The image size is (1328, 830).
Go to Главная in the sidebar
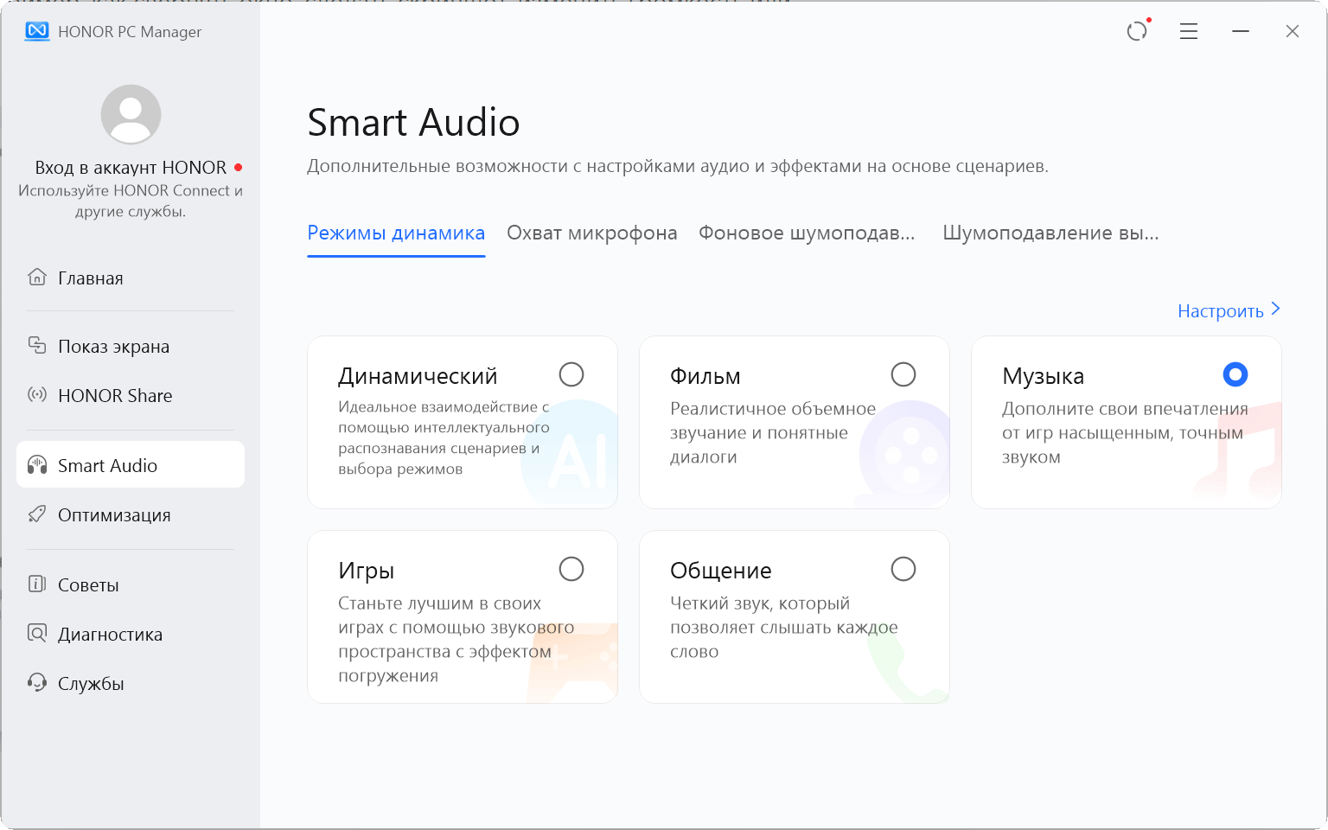click(x=131, y=278)
